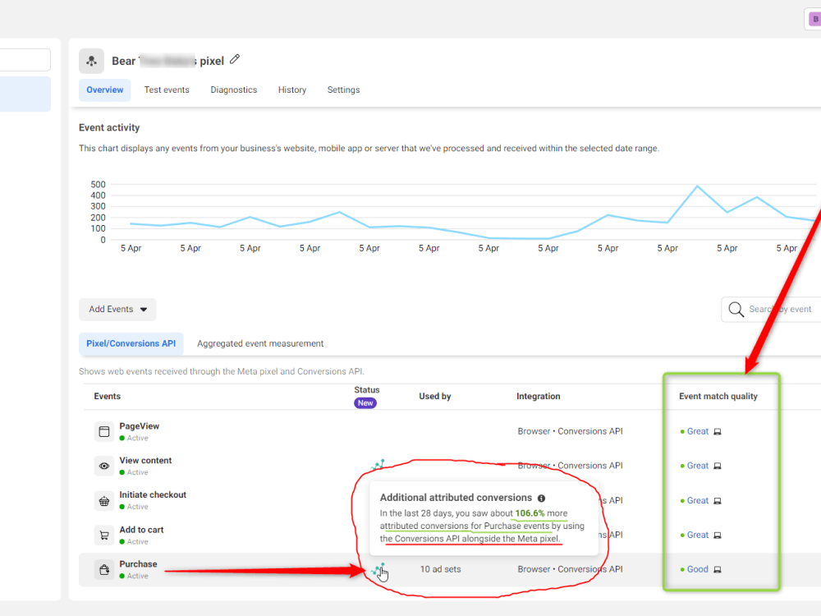Click the Purchase bag icon
Screen dimensions: 821x616
click(x=104, y=570)
